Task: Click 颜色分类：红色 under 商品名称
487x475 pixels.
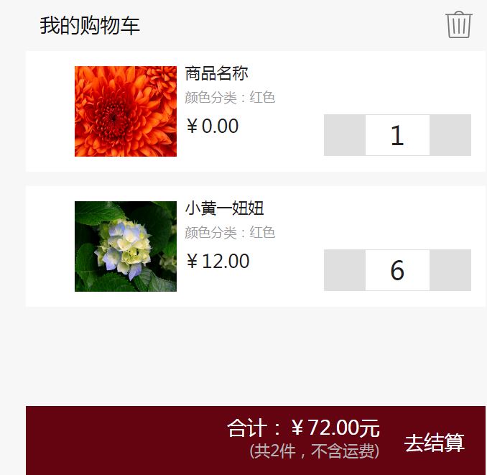Action: pos(230,98)
